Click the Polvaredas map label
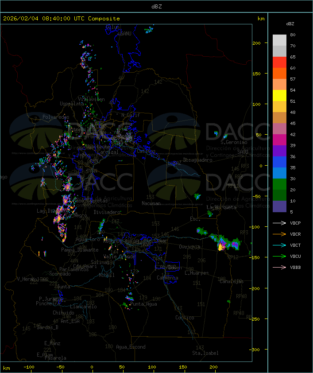The height and width of the screenshot is (373, 313). tap(56, 117)
